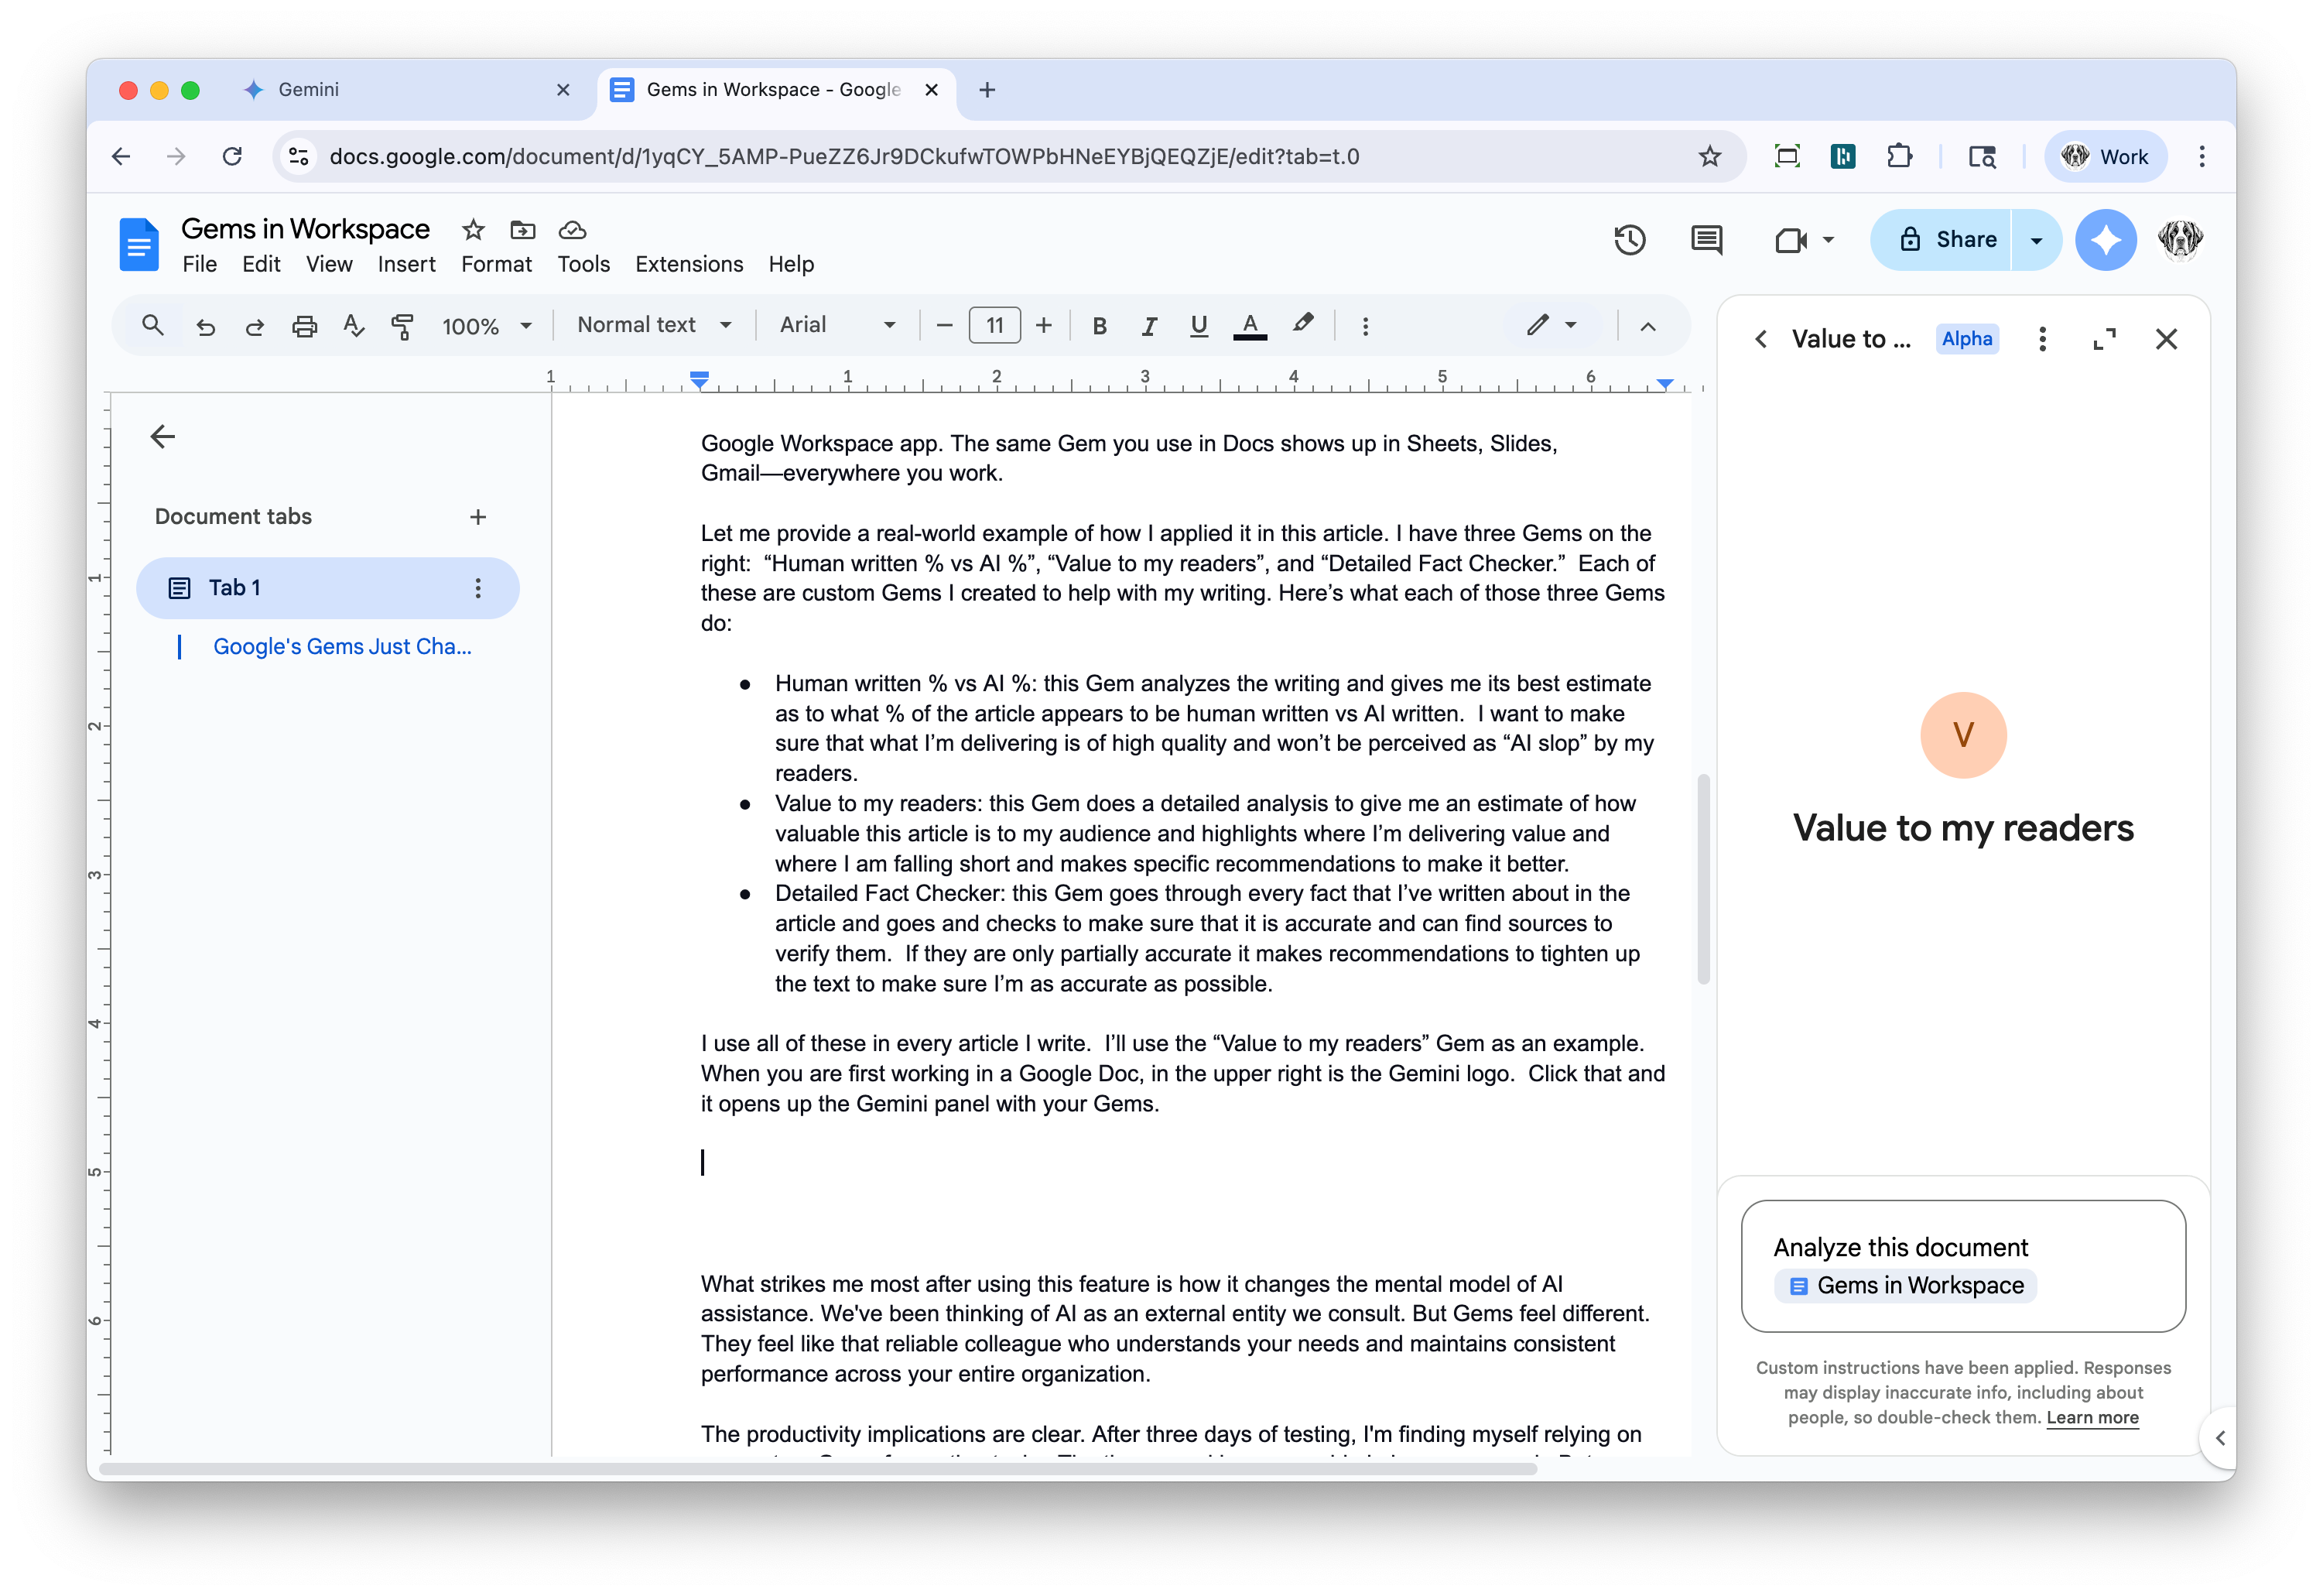2323x1596 pixels.
Task: Reload the browser page
Action: tap(232, 156)
